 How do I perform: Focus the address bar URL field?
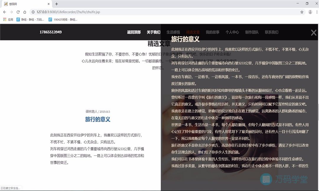coord(167,12)
